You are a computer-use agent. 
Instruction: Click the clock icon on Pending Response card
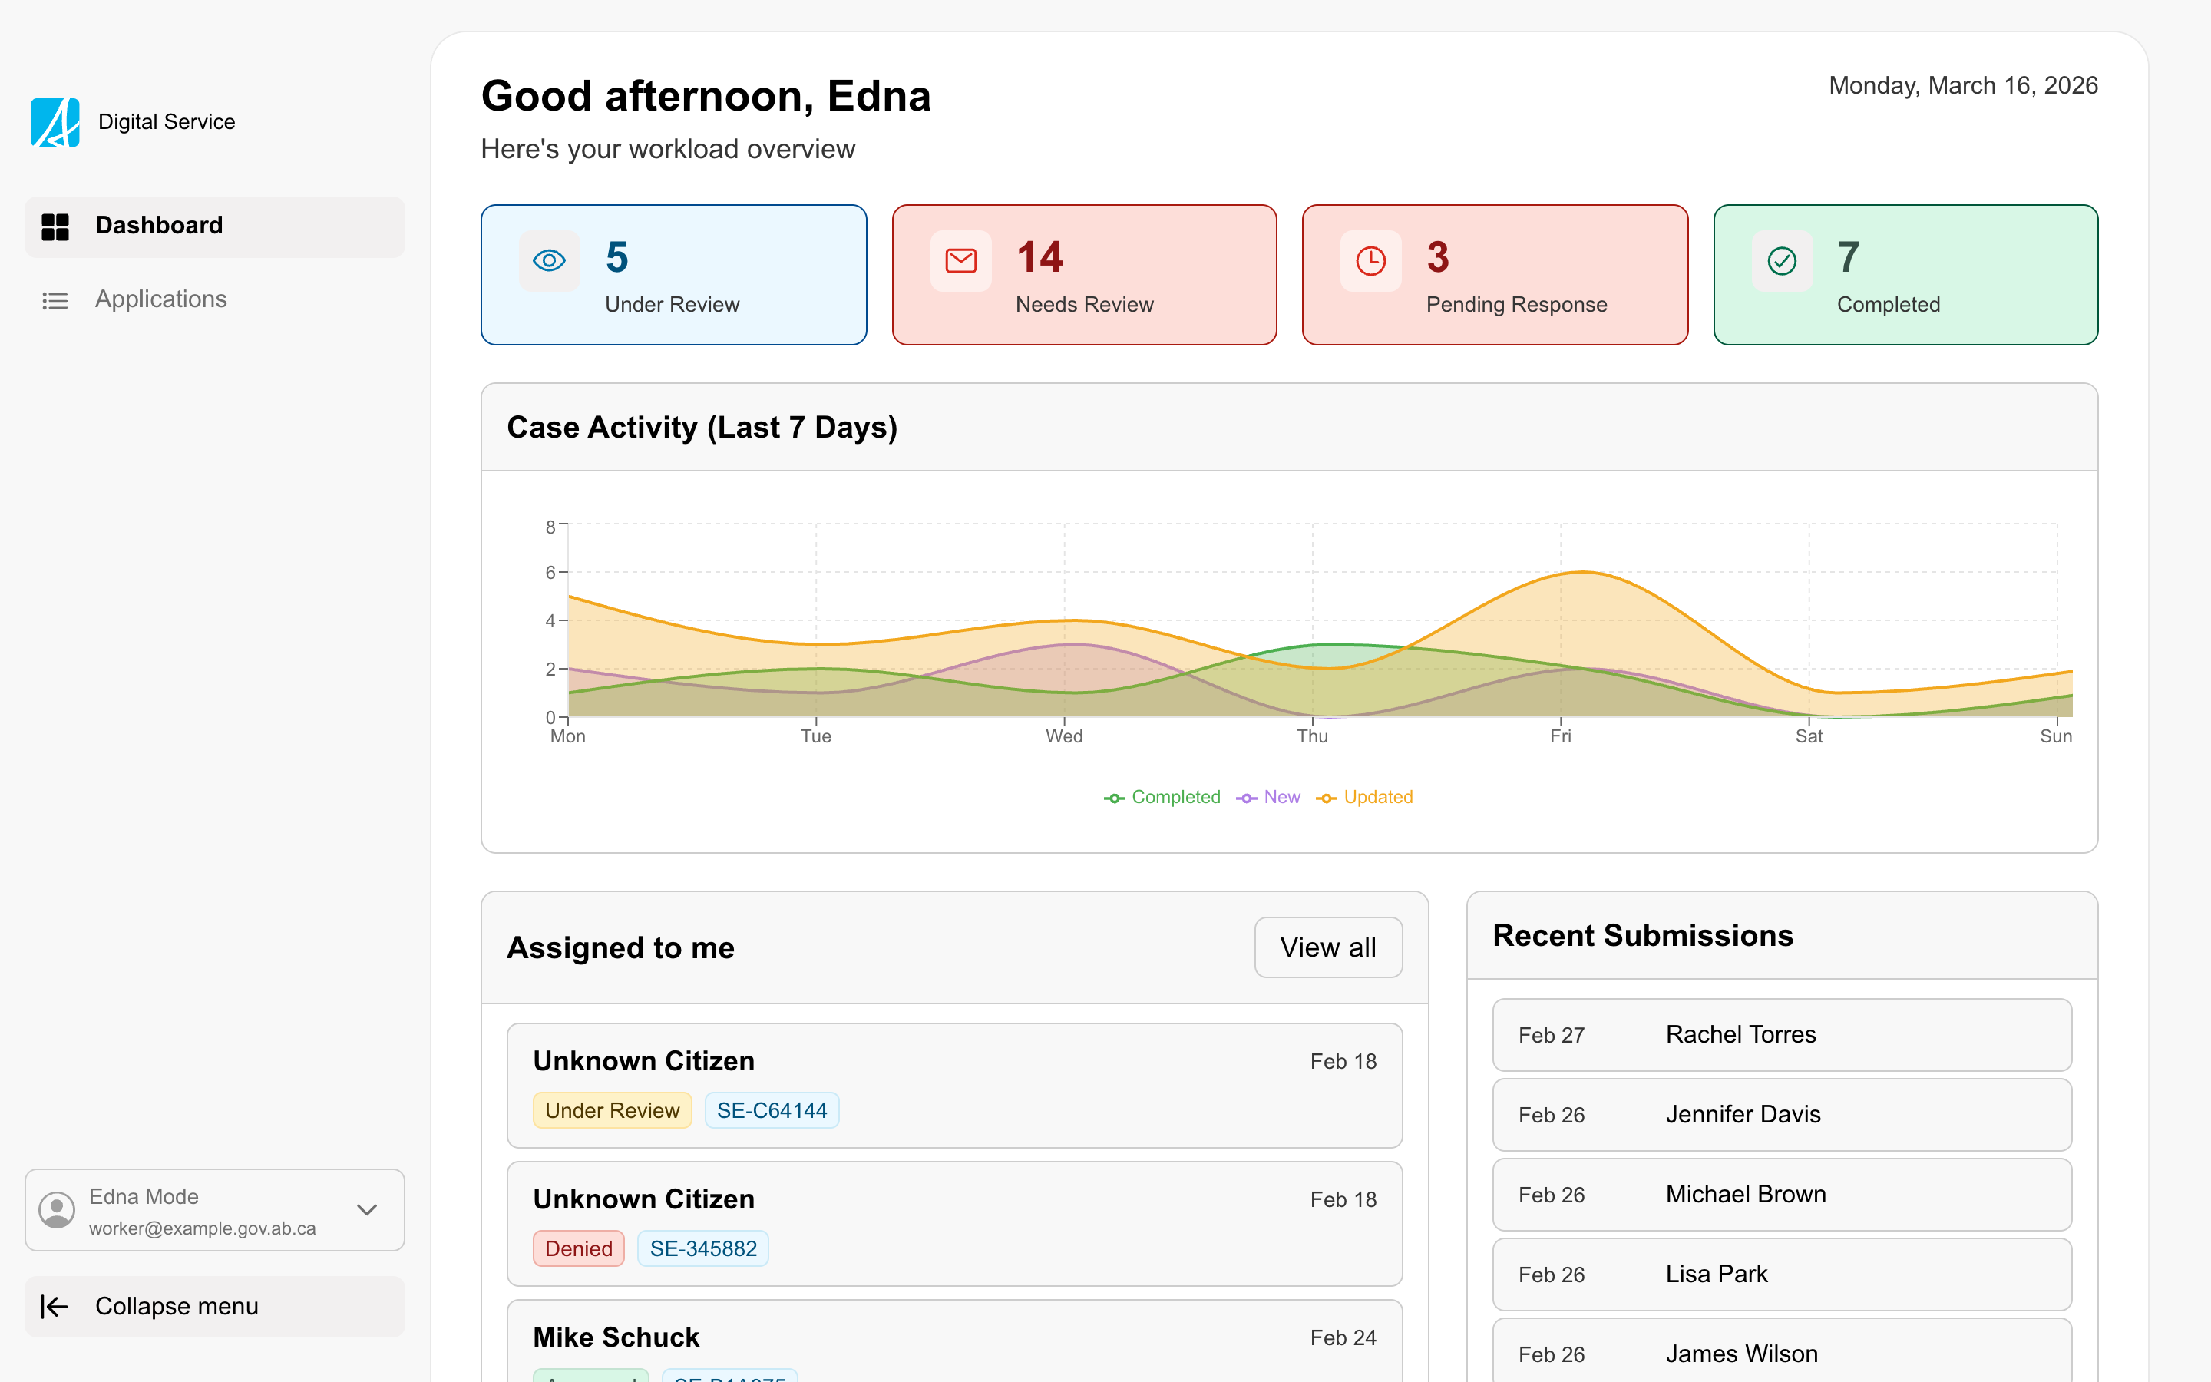click(x=1370, y=260)
